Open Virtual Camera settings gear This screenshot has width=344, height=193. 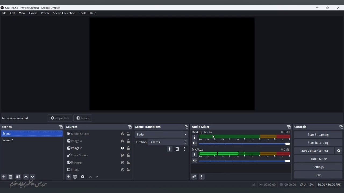(339, 151)
